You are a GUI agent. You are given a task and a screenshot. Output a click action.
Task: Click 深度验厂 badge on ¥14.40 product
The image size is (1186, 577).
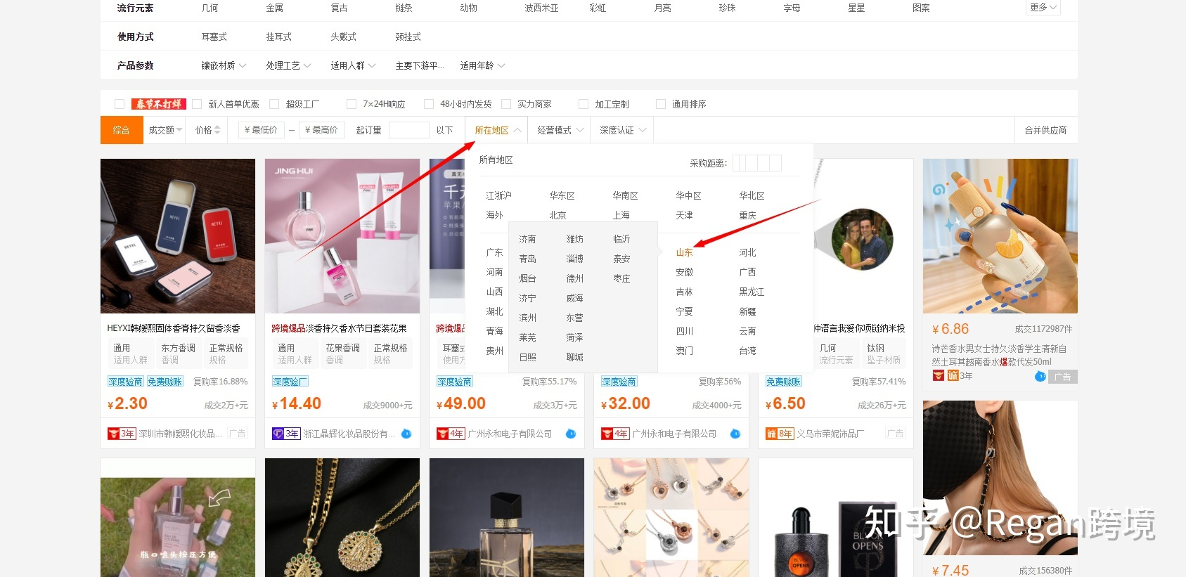pos(290,382)
